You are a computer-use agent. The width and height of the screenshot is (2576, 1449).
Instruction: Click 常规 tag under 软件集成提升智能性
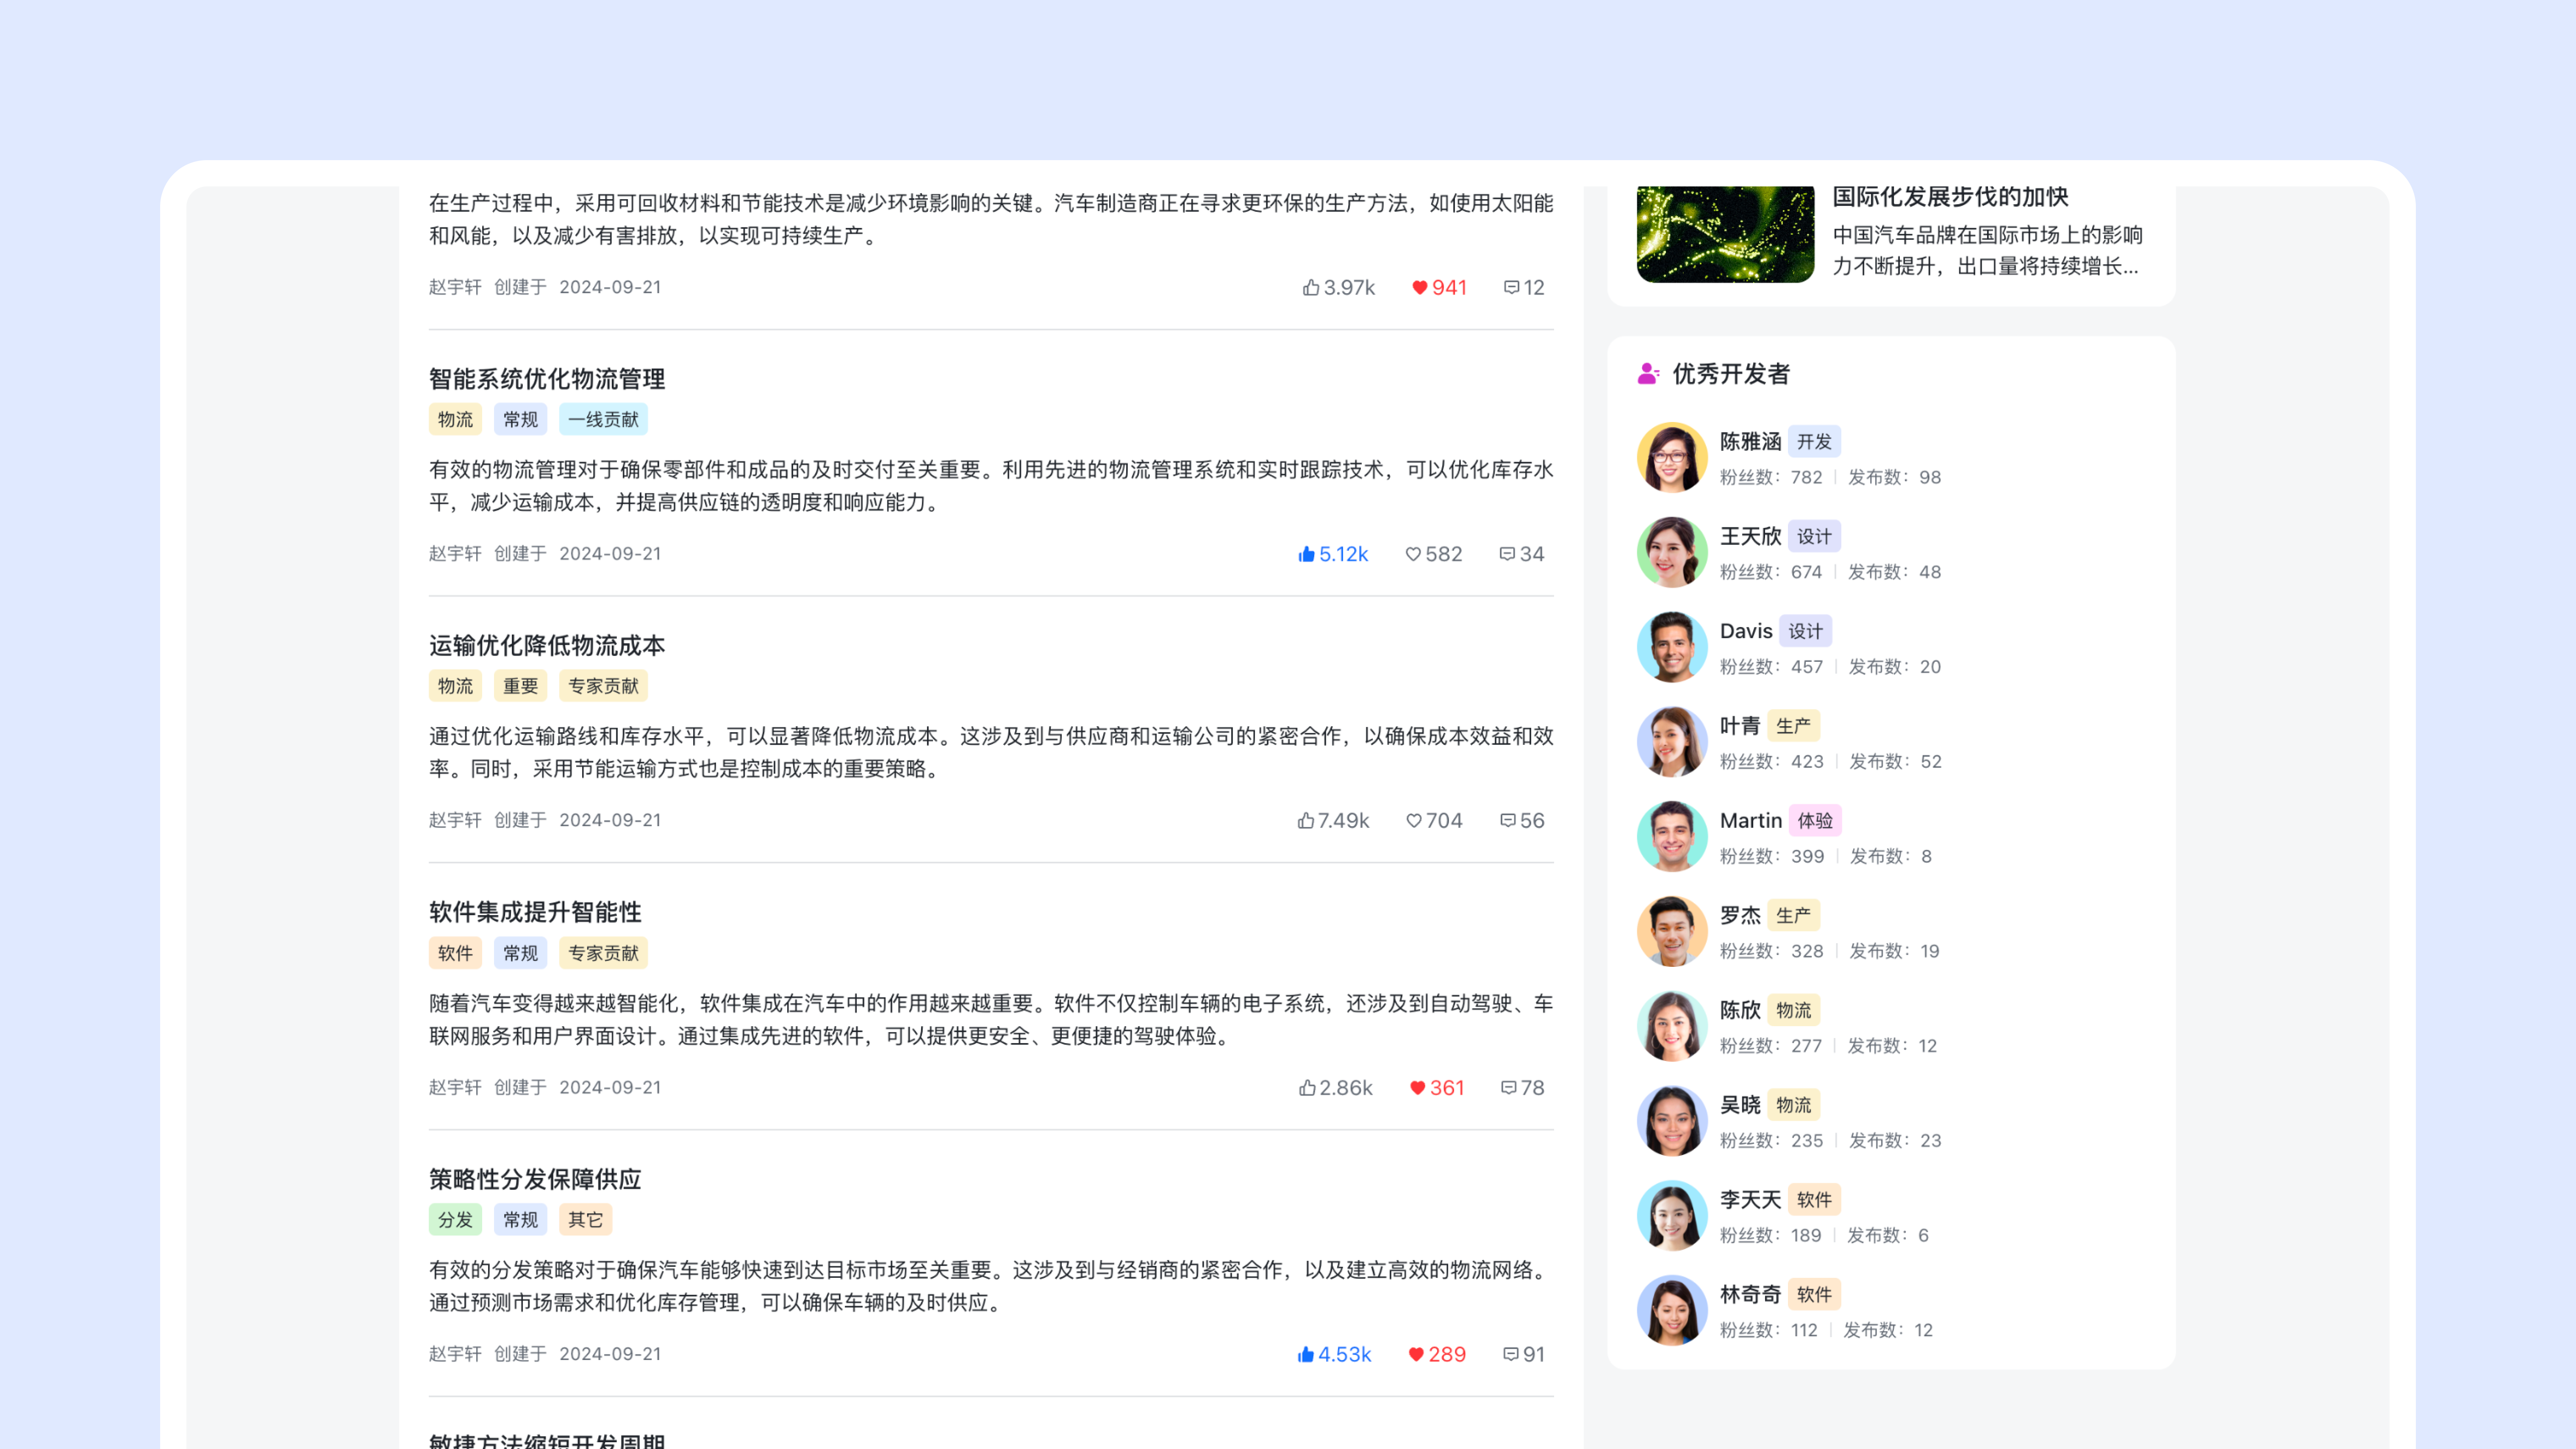coord(520,953)
